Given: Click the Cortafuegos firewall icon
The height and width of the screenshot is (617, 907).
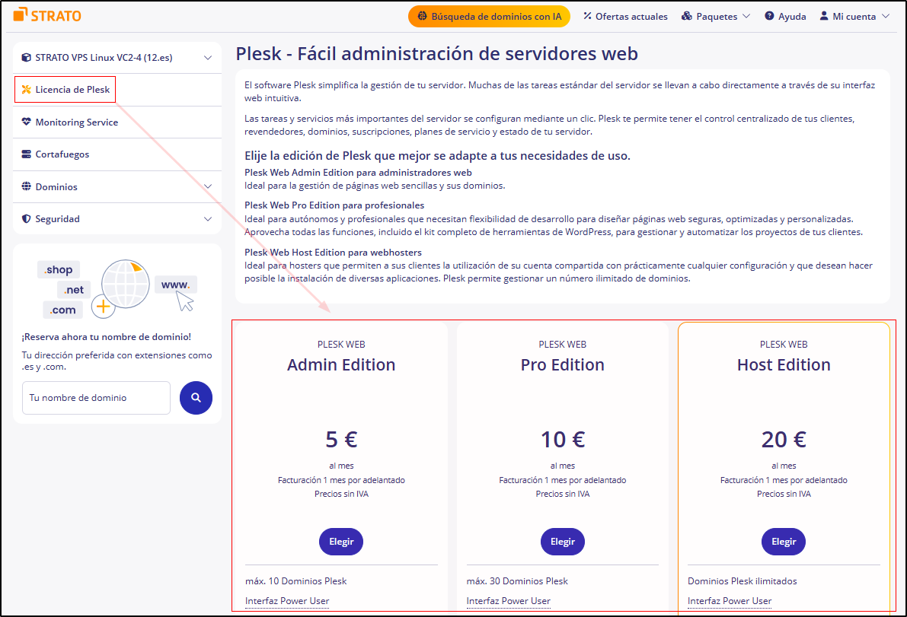Looking at the screenshot, I should 26,154.
